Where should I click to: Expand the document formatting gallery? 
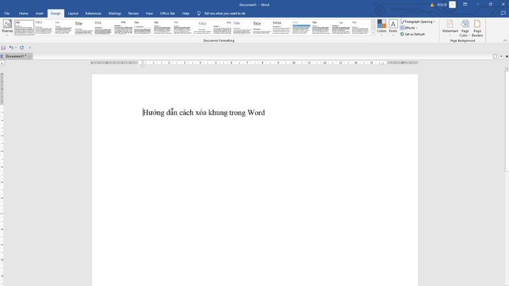pos(373,33)
